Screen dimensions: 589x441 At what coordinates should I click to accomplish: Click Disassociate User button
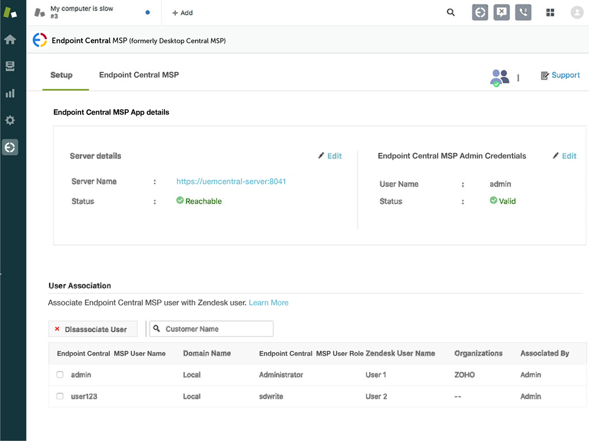[93, 328]
